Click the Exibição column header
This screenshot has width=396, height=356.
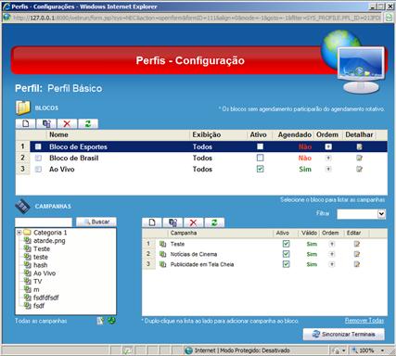207,134
